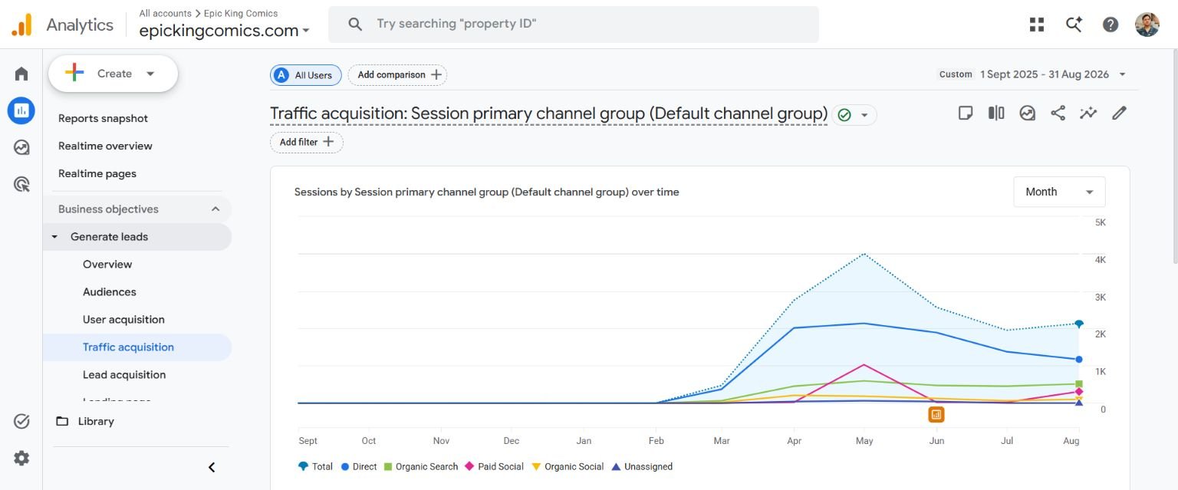The width and height of the screenshot is (1178, 490).
Task: Toggle the Paid Social series in legend
Action: pyautogui.click(x=495, y=466)
